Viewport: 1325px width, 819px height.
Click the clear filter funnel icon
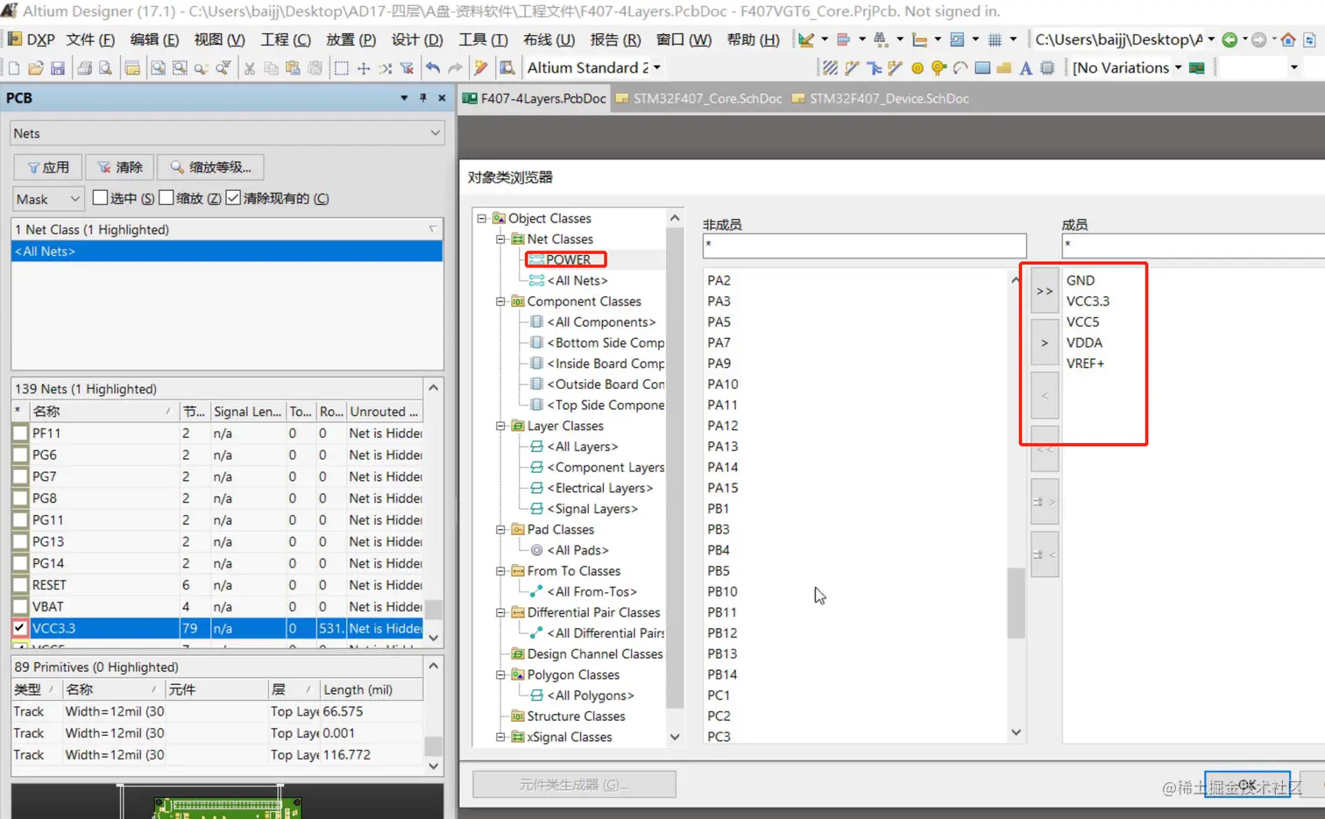coord(407,68)
